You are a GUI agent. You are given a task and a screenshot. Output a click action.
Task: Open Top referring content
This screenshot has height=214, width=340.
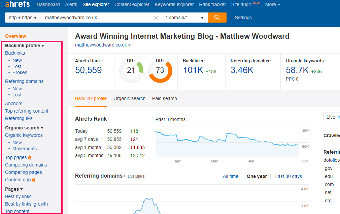click(27, 111)
